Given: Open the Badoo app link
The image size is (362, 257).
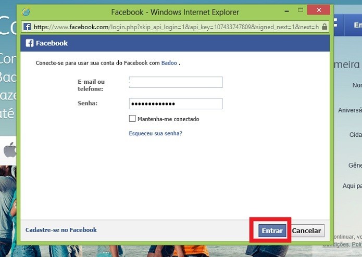Looking at the screenshot, I should [x=169, y=63].
